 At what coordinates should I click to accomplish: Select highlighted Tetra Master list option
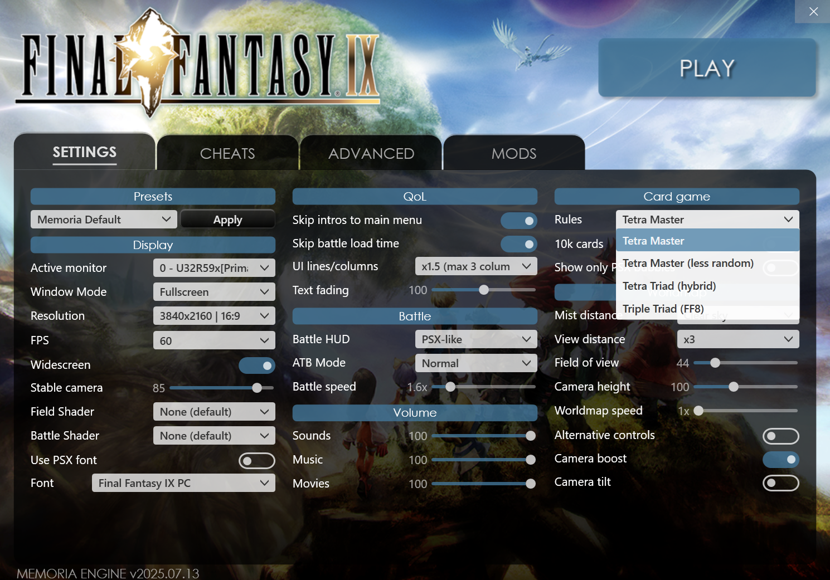[x=708, y=241]
